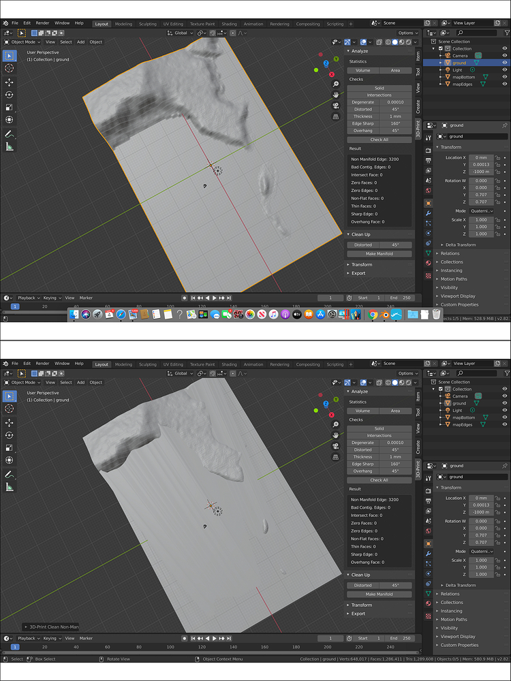The height and width of the screenshot is (681, 511).
Task: Open rotation Mode Quaternion dropdown in lower screenshot
Action: [x=481, y=551]
